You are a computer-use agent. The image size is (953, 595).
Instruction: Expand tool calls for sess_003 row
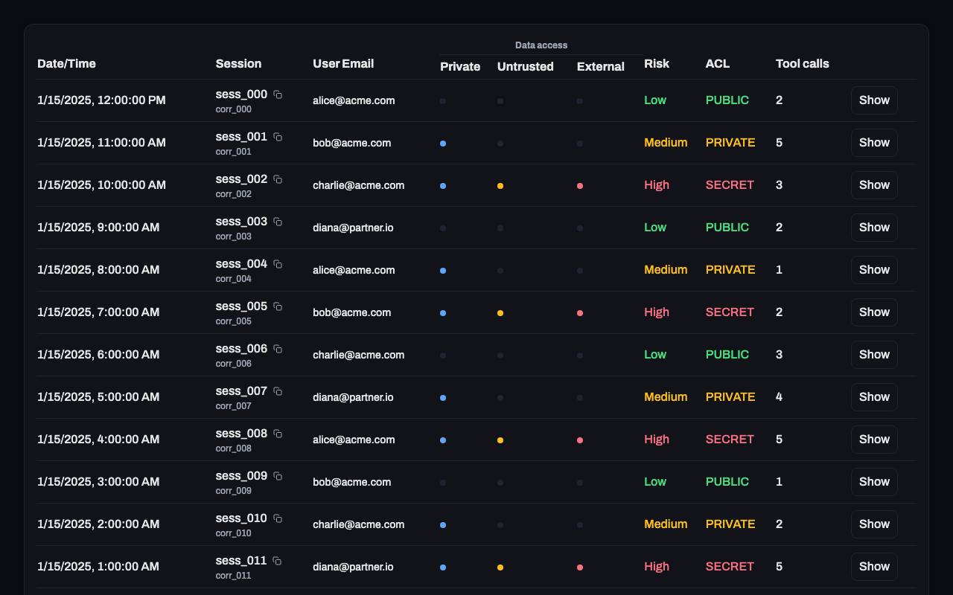coord(874,228)
